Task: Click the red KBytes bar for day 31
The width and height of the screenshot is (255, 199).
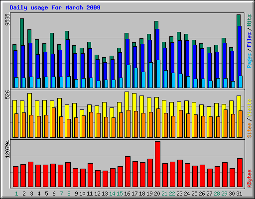Action: [x=240, y=173]
